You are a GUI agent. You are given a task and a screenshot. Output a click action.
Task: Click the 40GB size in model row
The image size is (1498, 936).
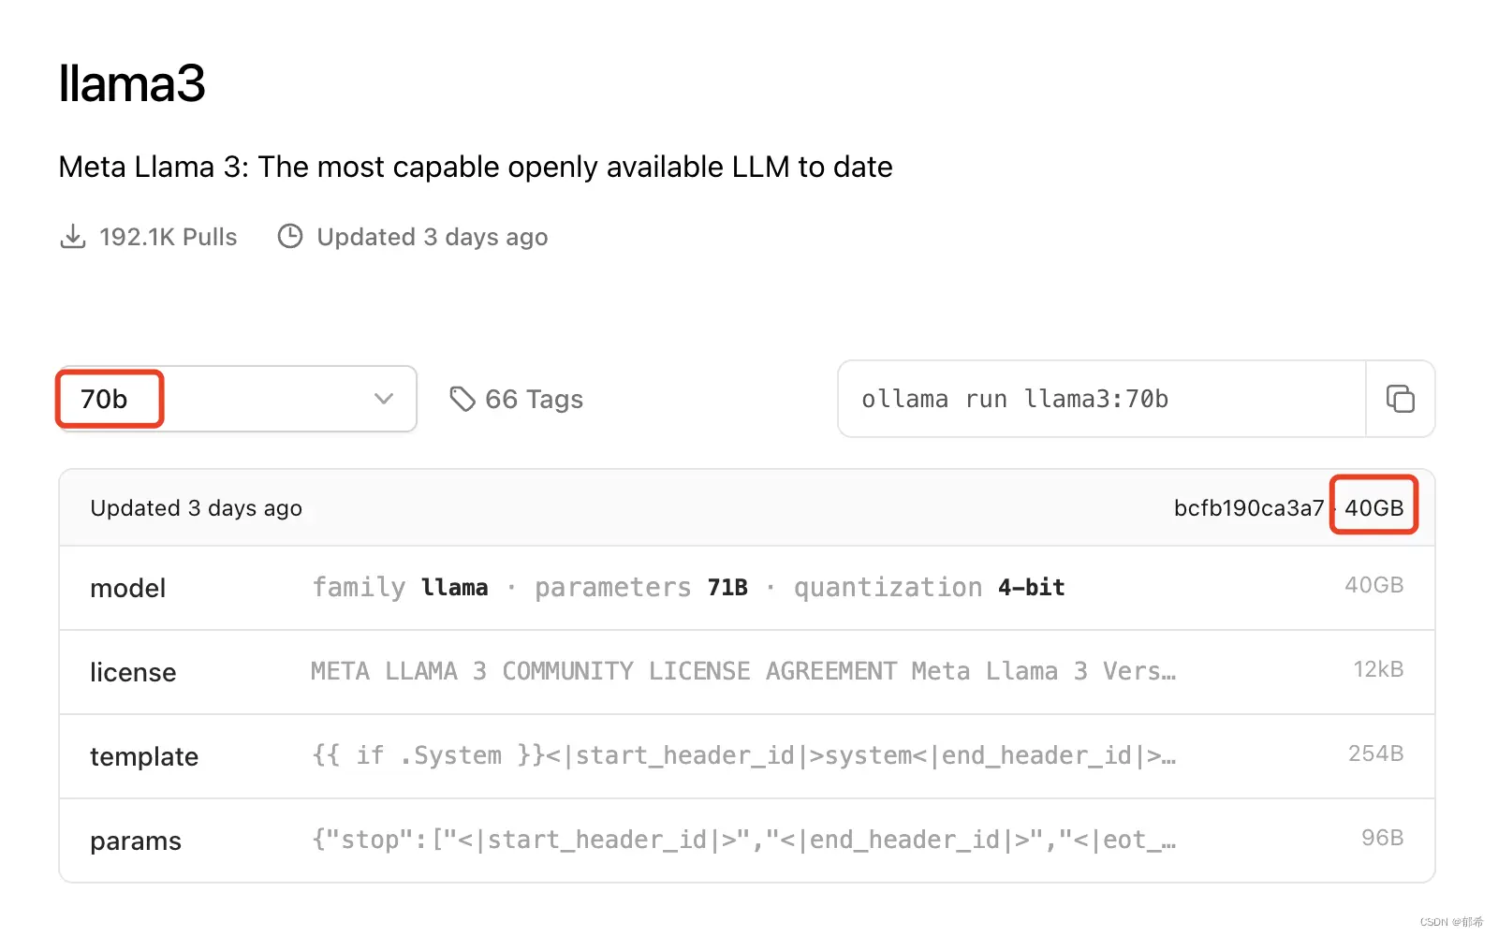pos(1374,585)
